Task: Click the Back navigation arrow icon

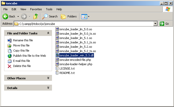Action: [6, 16]
